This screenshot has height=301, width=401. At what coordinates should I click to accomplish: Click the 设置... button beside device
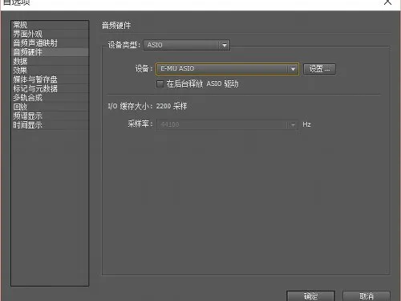coord(319,69)
